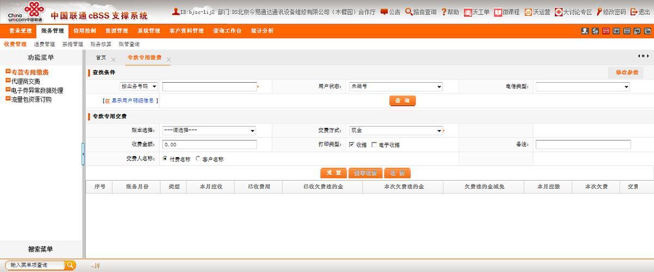
Task: Click the disabled 读卡收费 button
Action: [x=365, y=173]
